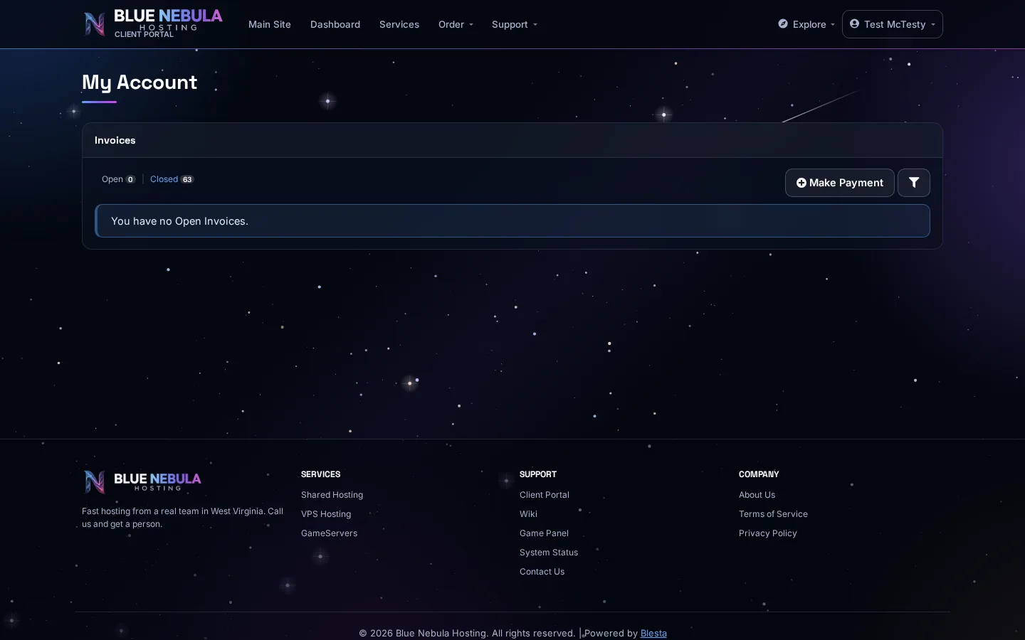Click the Blue Nebula footer logo
The width and height of the screenshot is (1025, 640).
point(142,481)
